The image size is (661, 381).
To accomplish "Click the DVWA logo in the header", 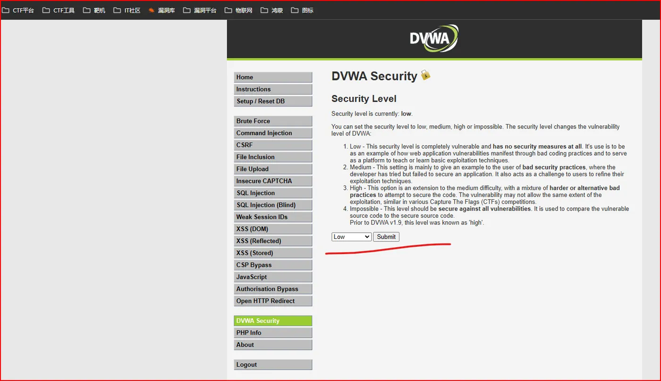I will 434,38.
